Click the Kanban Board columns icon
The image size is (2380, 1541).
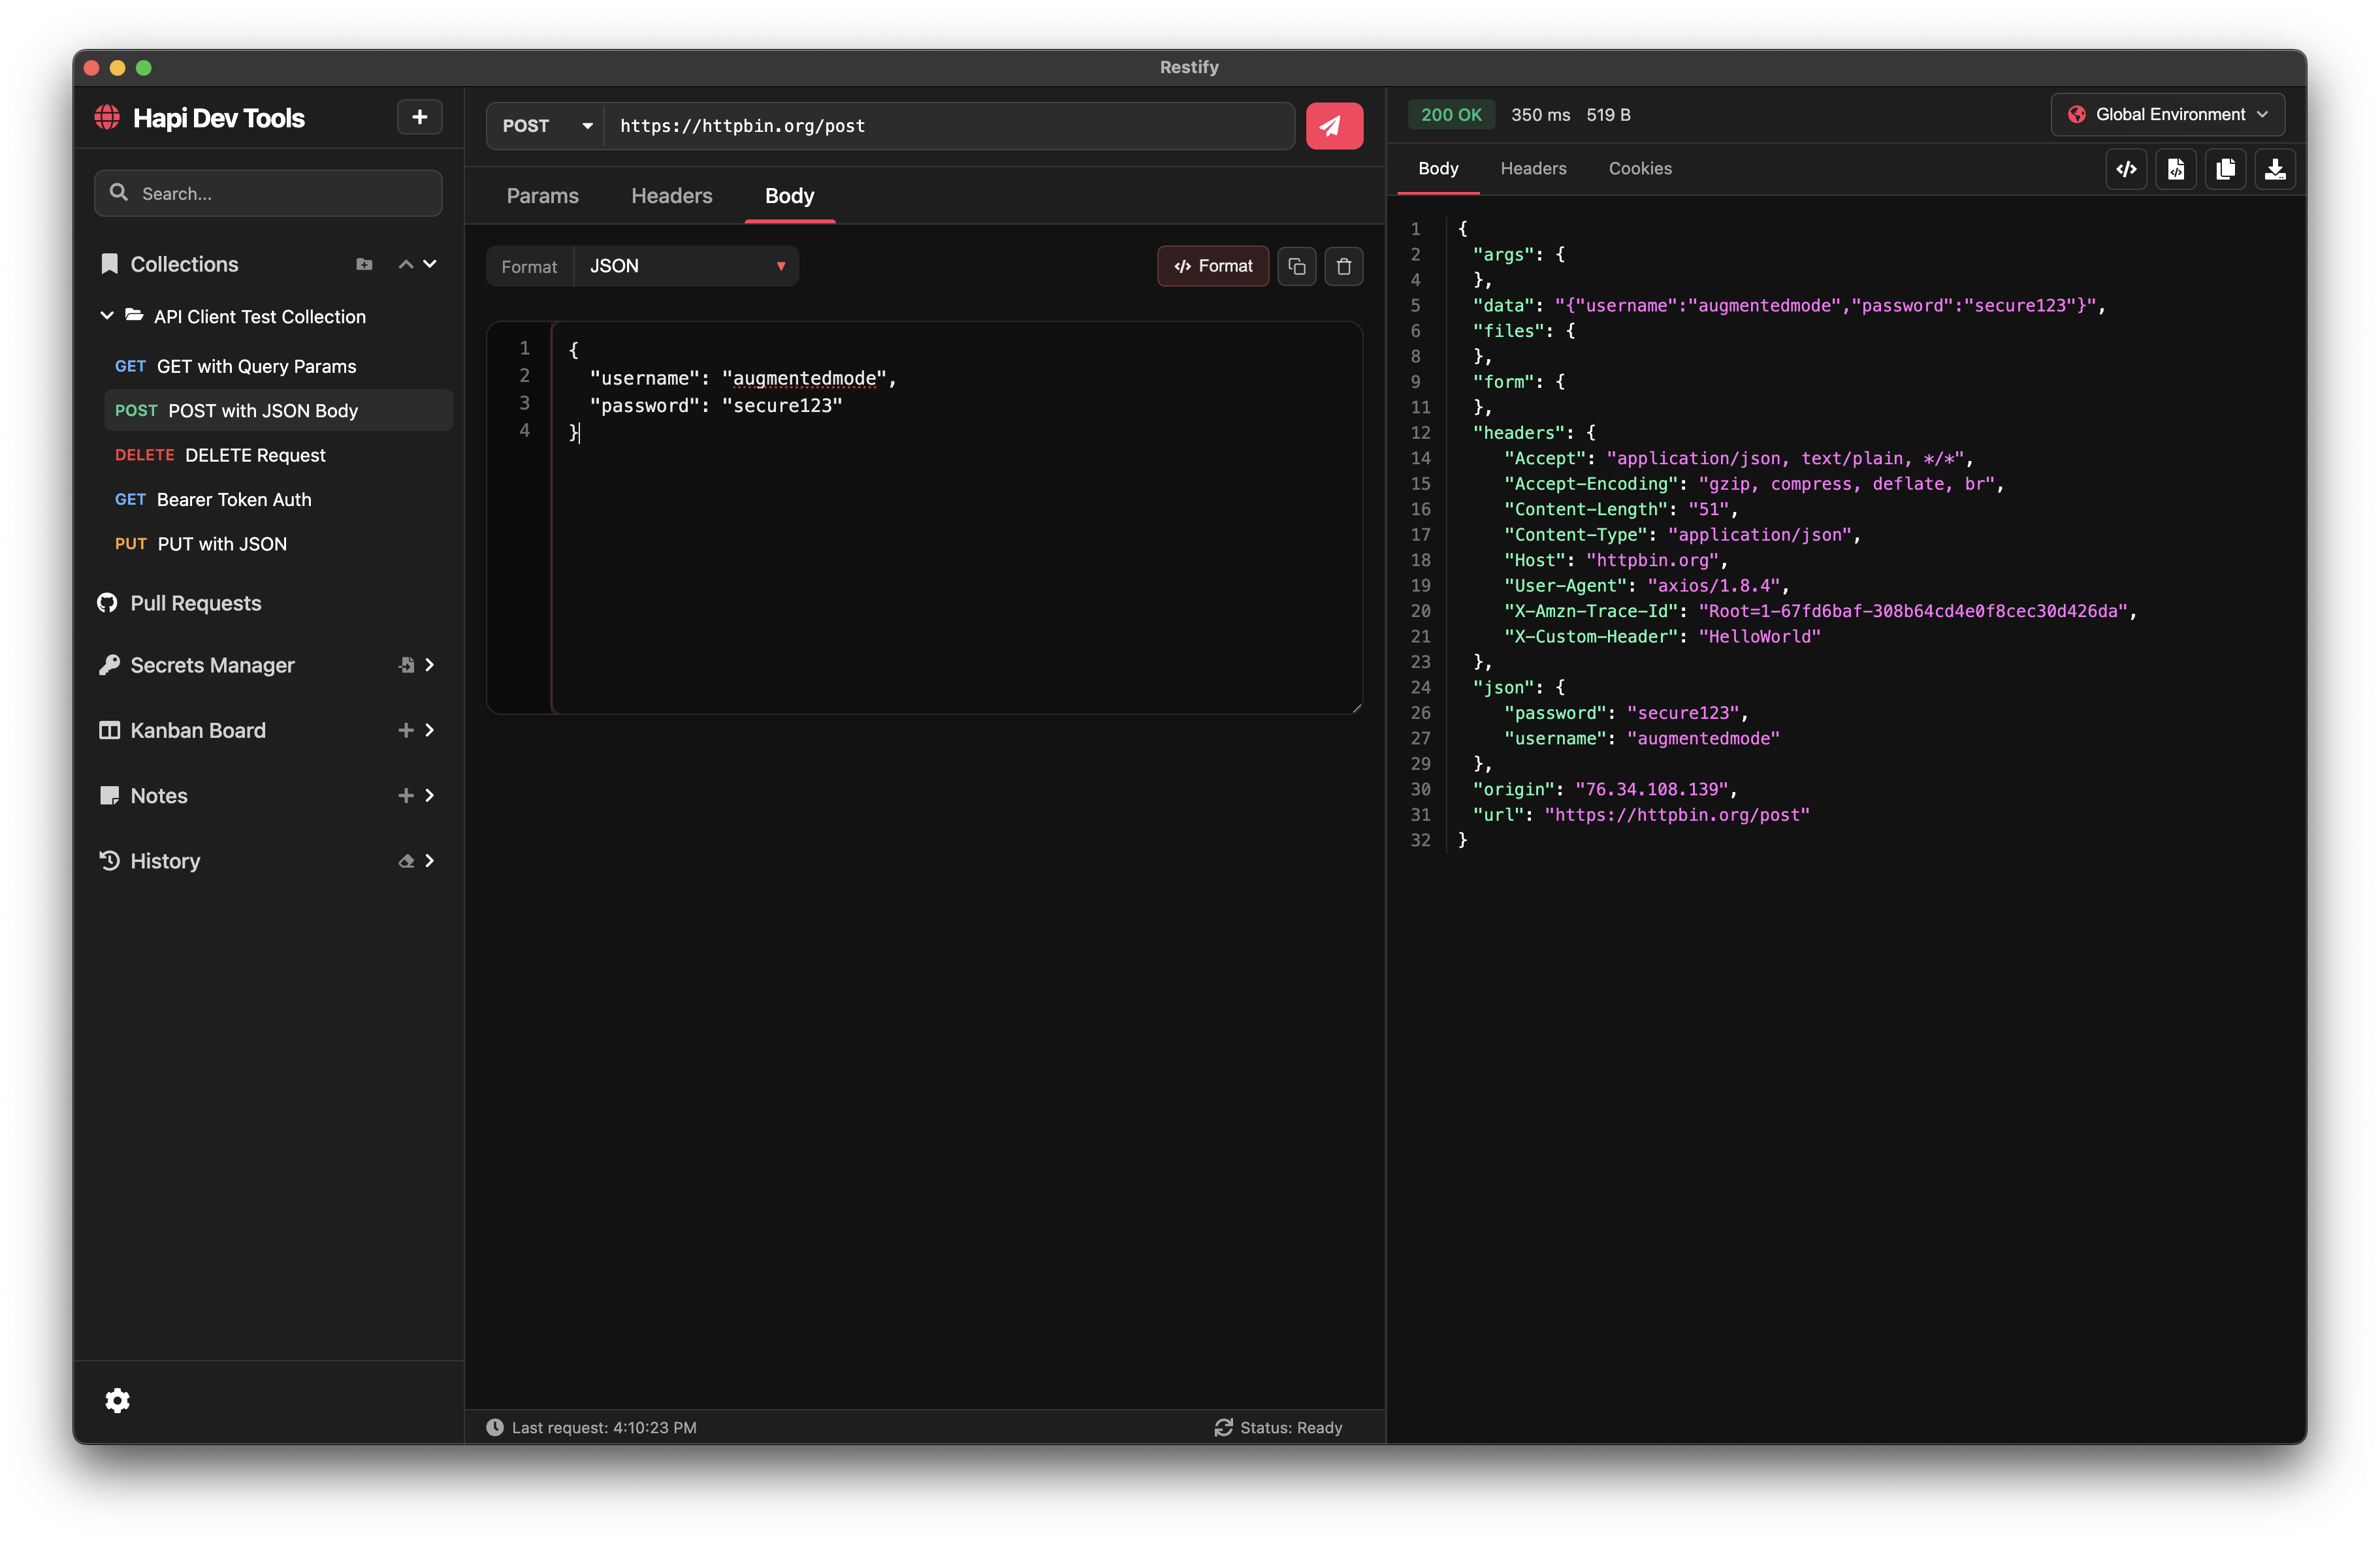point(109,730)
